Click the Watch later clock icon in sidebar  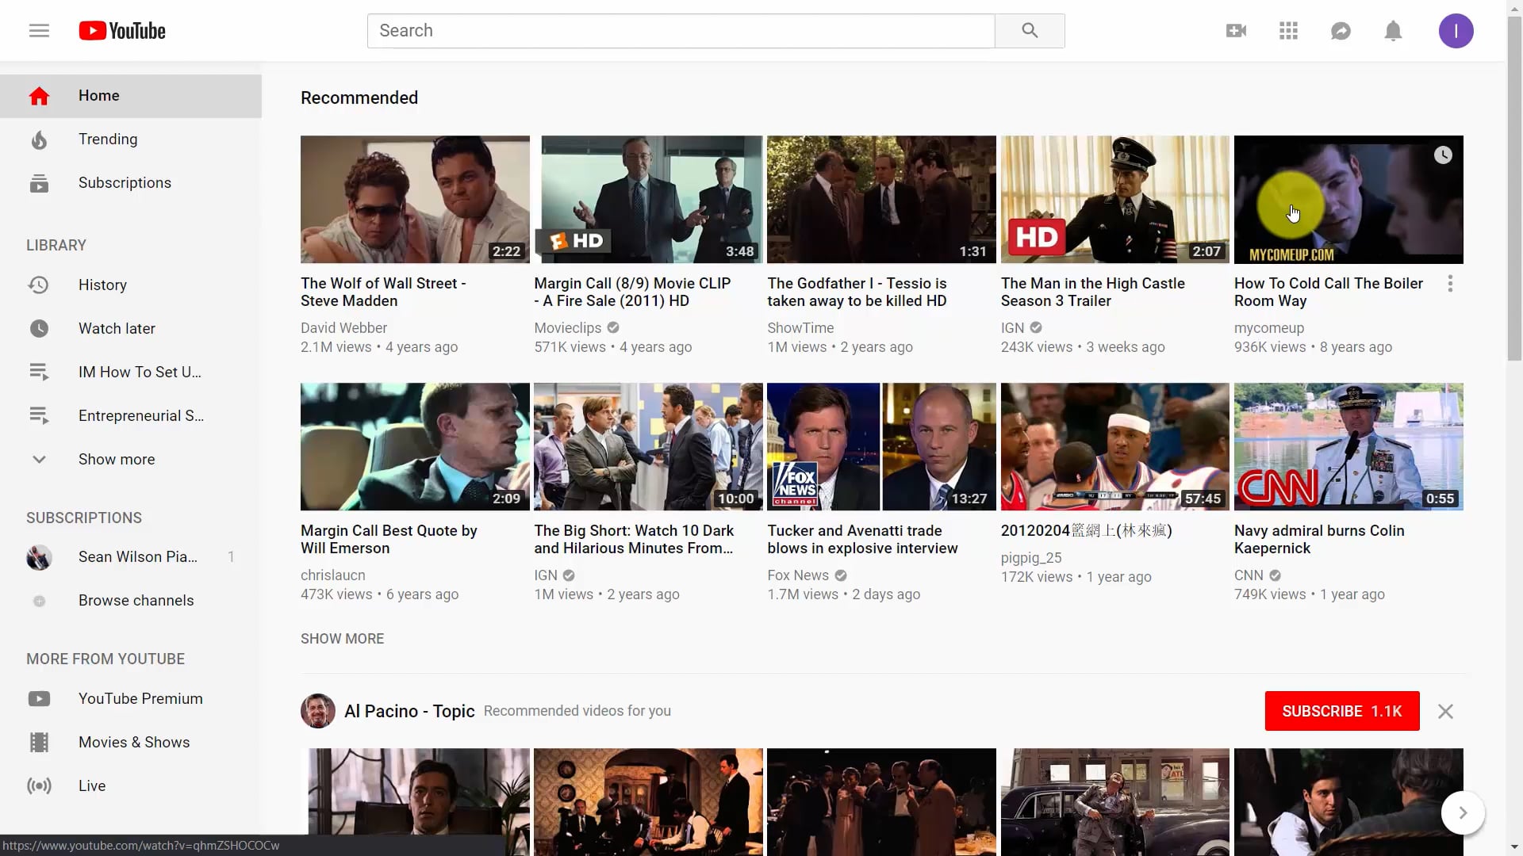[x=39, y=328]
